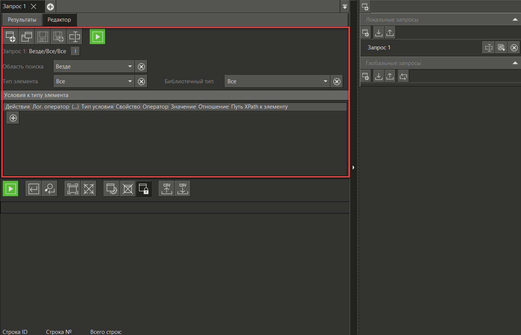Select Запрос 1 in local queries list
The image size is (521, 335).
pyautogui.click(x=379, y=48)
